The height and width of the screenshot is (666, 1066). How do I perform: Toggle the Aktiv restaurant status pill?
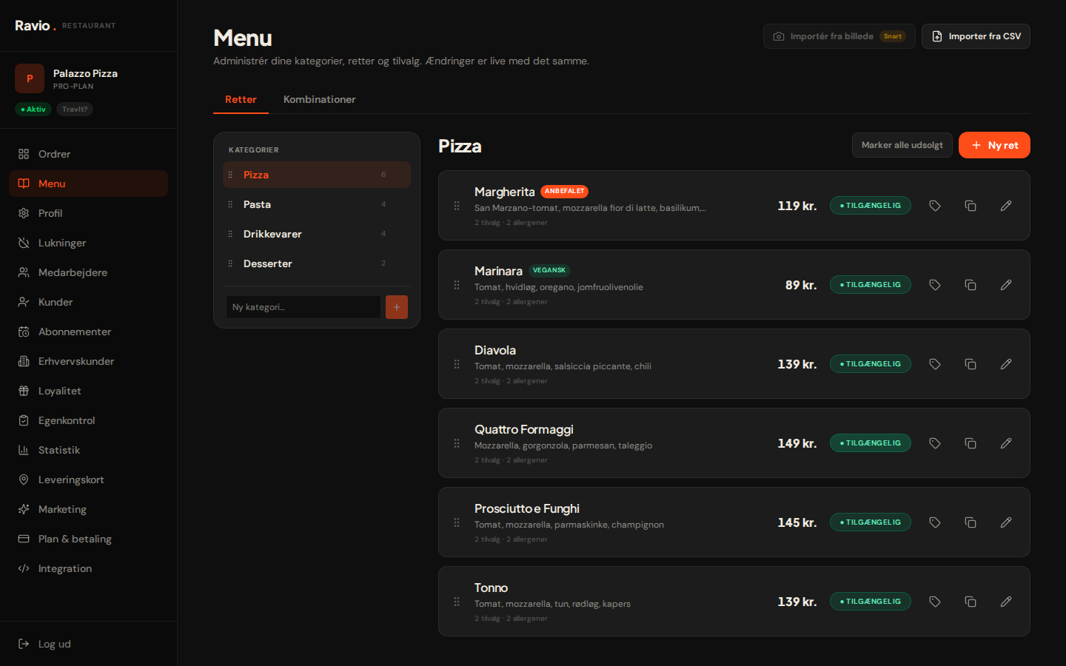click(33, 110)
